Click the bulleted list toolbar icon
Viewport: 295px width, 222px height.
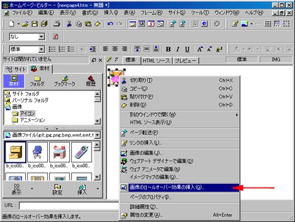point(52,49)
